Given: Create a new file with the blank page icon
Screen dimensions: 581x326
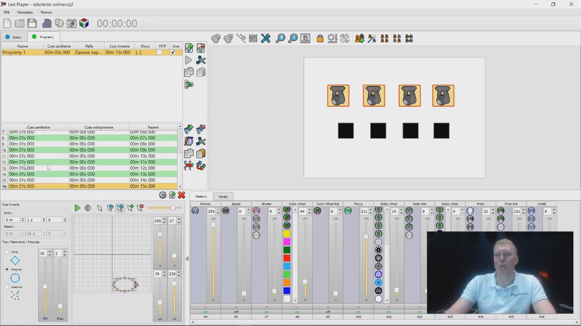Looking at the screenshot, I should point(7,24).
